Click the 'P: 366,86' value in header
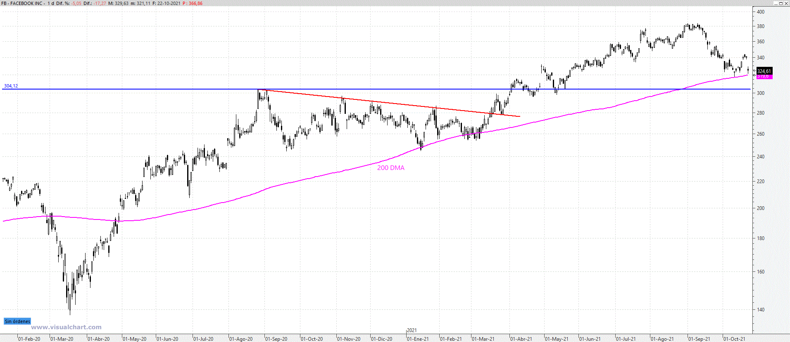Screen dimensions: 790x342 coord(193,3)
